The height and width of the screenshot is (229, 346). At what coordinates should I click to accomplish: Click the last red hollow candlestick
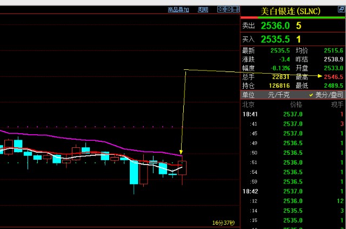pyautogui.click(x=182, y=167)
